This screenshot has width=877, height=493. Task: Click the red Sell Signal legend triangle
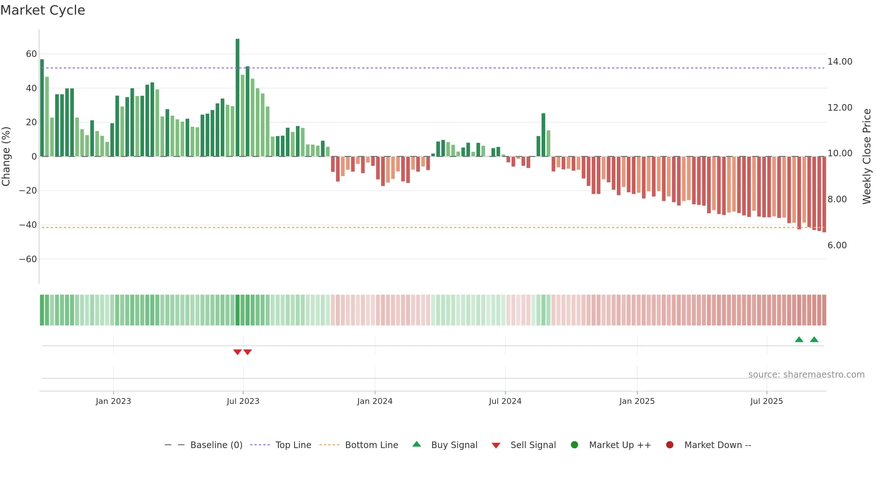[x=496, y=446]
